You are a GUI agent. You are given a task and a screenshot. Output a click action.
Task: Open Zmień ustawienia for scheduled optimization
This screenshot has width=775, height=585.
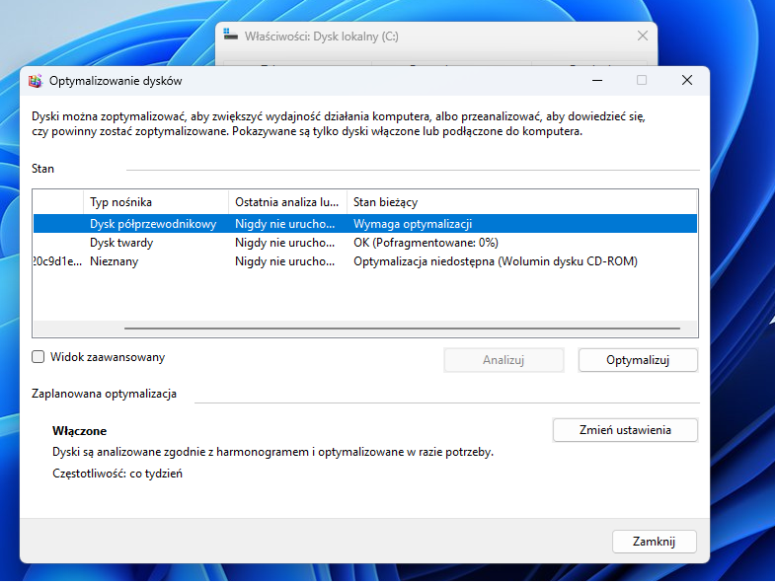tap(625, 430)
